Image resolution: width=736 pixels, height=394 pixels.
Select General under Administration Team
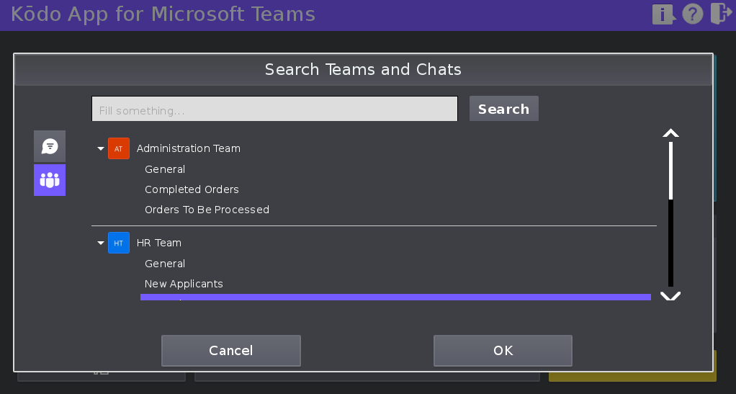pos(165,169)
